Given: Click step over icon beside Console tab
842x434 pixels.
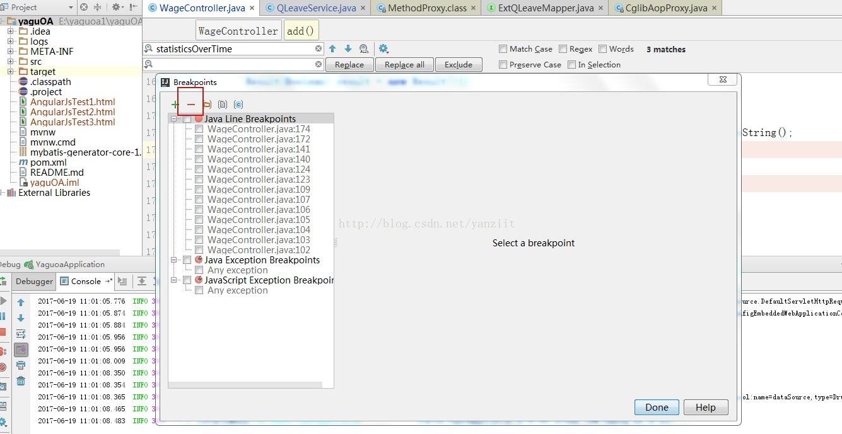Looking at the screenshot, I should click(143, 282).
